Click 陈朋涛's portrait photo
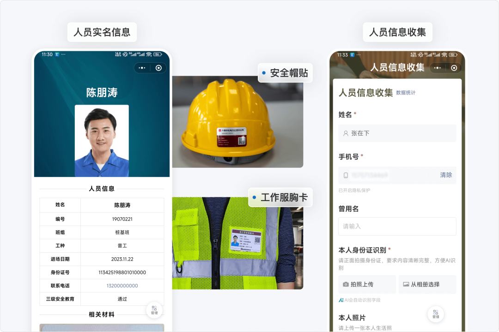Image resolution: width=499 pixels, height=332 pixels. point(102,140)
